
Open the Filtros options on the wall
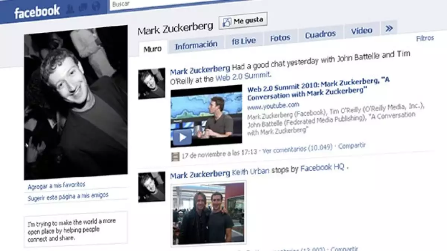coord(425,38)
